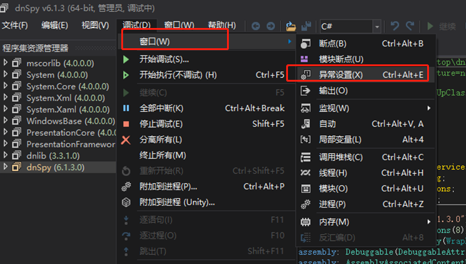The width and height of the screenshot is (466, 264).
Task: Select 停止调试(E) menu entry
Action: [x=207, y=124]
